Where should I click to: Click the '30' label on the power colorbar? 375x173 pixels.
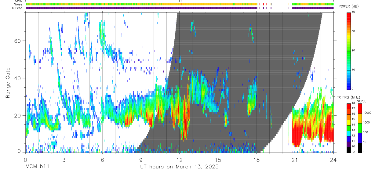pos(354,31)
